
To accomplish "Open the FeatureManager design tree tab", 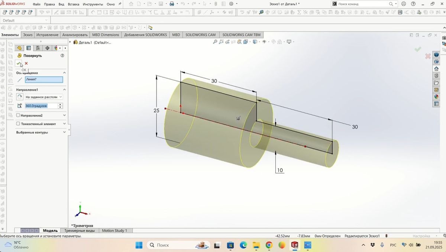I will [19, 48].
